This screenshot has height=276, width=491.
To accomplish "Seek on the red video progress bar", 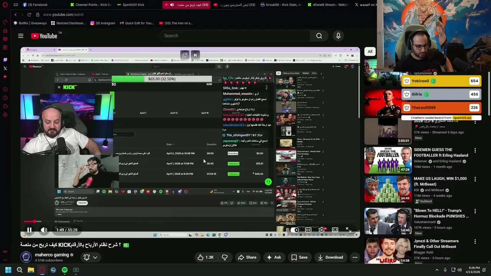I will (x=190, y=222).
